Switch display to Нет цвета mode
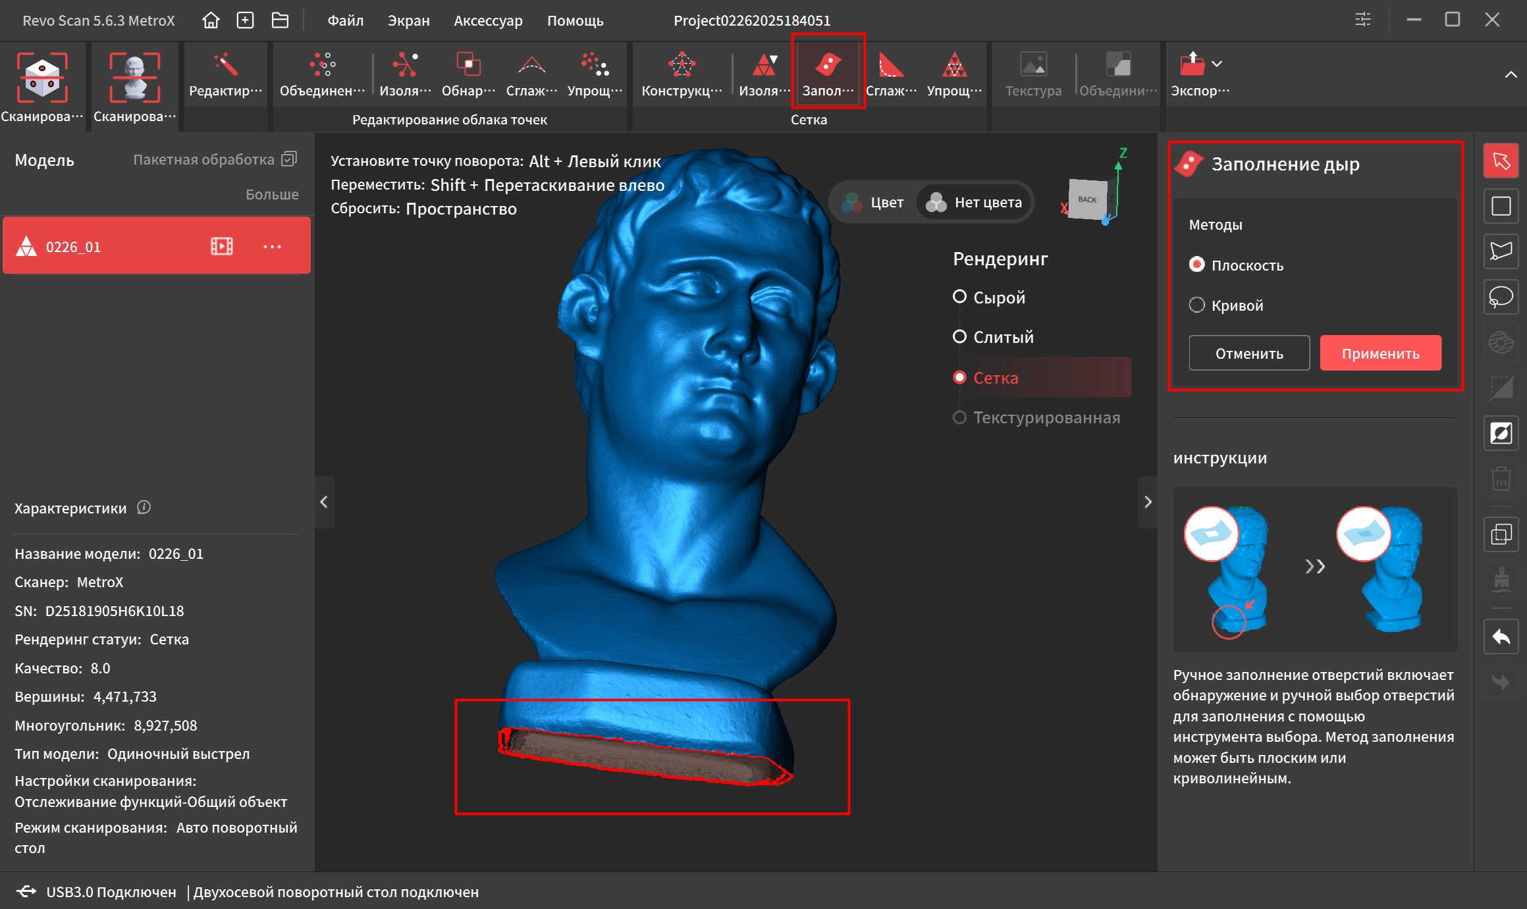Image resolution: width=1527 pixels, height=909 pixels. (x=975, y=203)
